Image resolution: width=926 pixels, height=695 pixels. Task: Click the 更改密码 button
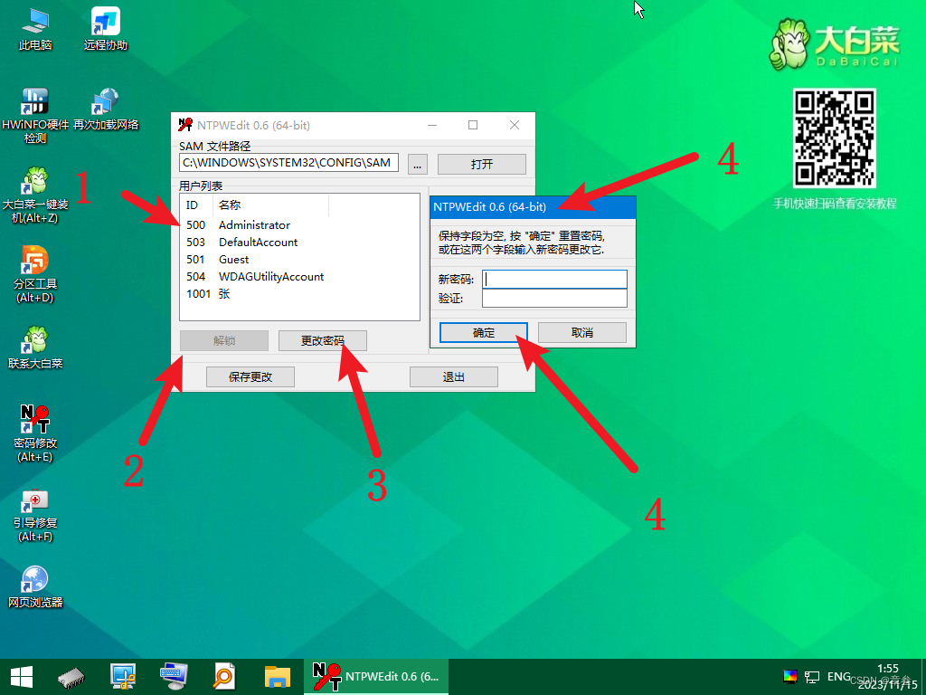click(323, 340)
